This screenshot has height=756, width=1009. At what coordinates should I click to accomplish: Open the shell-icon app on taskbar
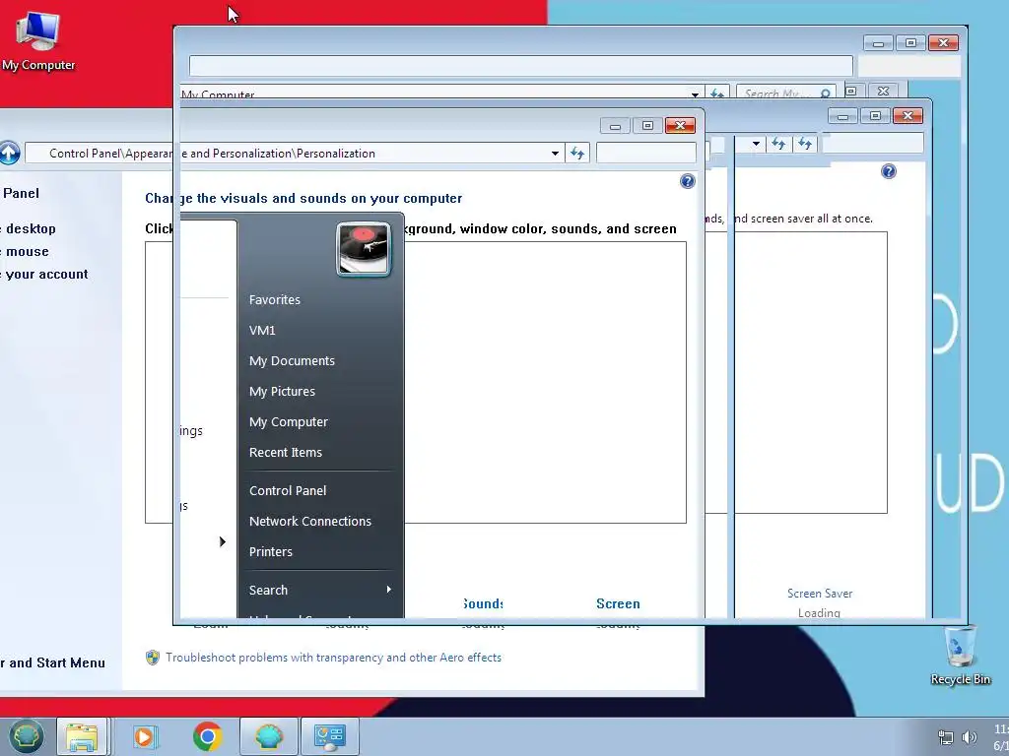coord(269,736)
